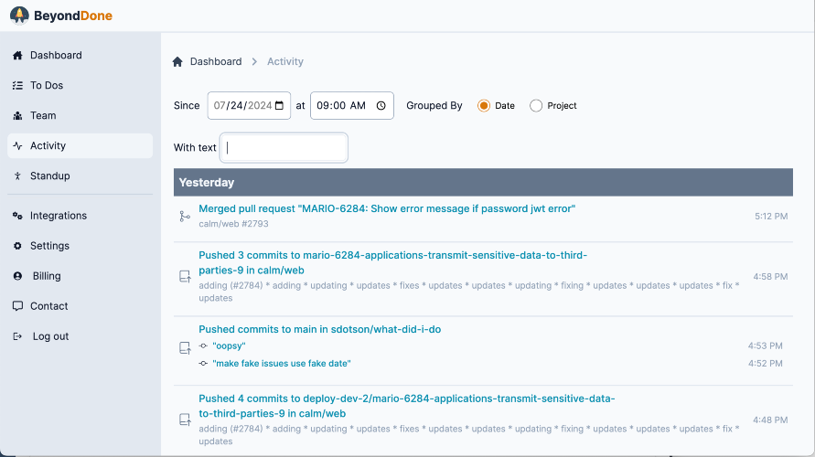The image size is (815, 457).
Task: Click the Settings gear icon
Action: tap(17, 246)
